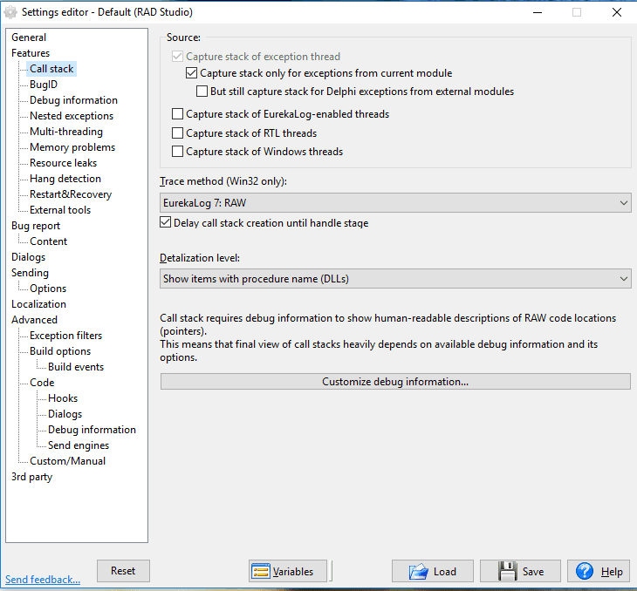The height and width of the screenshot is (591, 637).
Task: Check Capture stack of RTL threads
Action: (x=177, y=133)
